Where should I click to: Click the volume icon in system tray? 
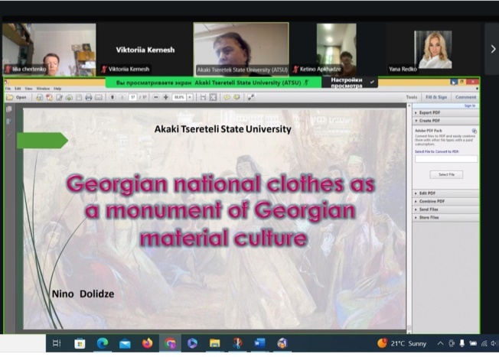point(494,343)
